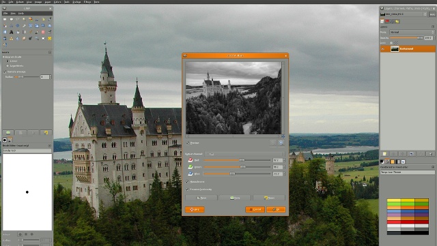Open the Edit menu in main menu bar
Viewport: 437px width, 246px height.
[11, 1]
